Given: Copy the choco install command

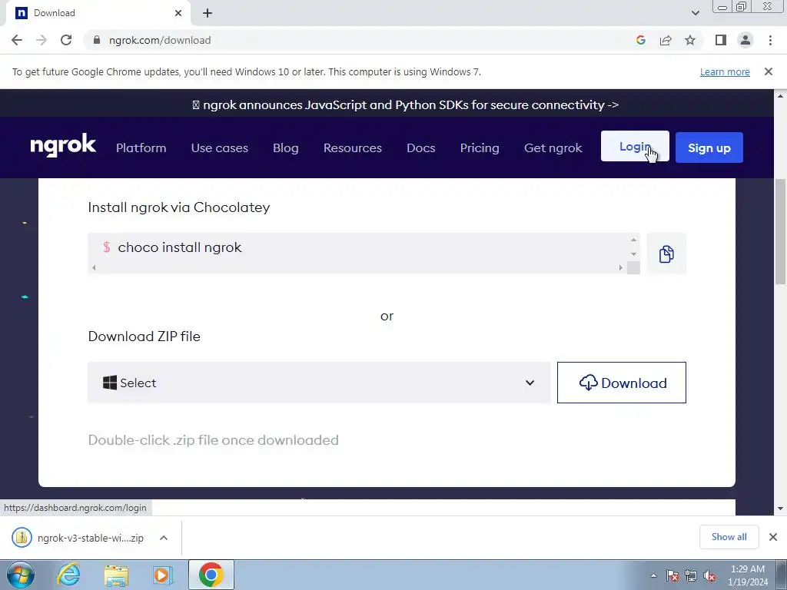Looking at the screenshot, I should point(666,254).
